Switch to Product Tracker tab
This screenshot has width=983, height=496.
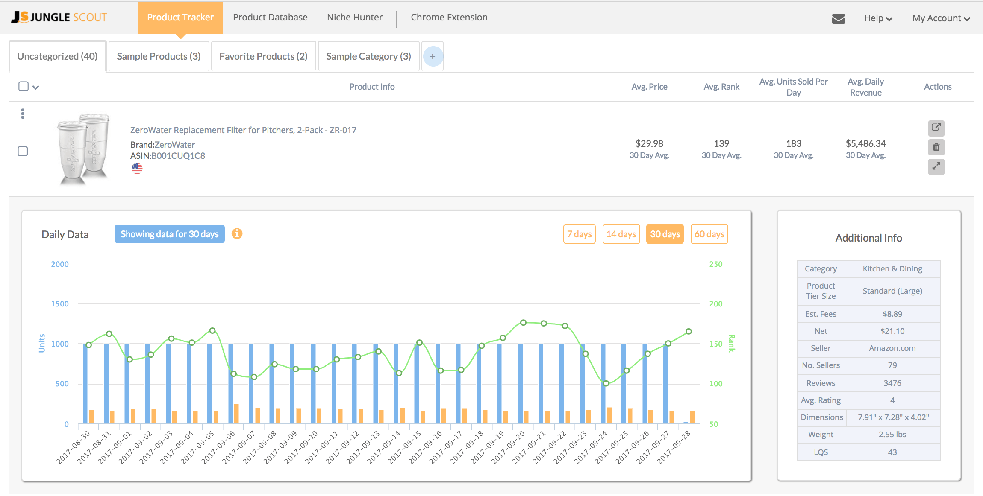pos(180,18)
